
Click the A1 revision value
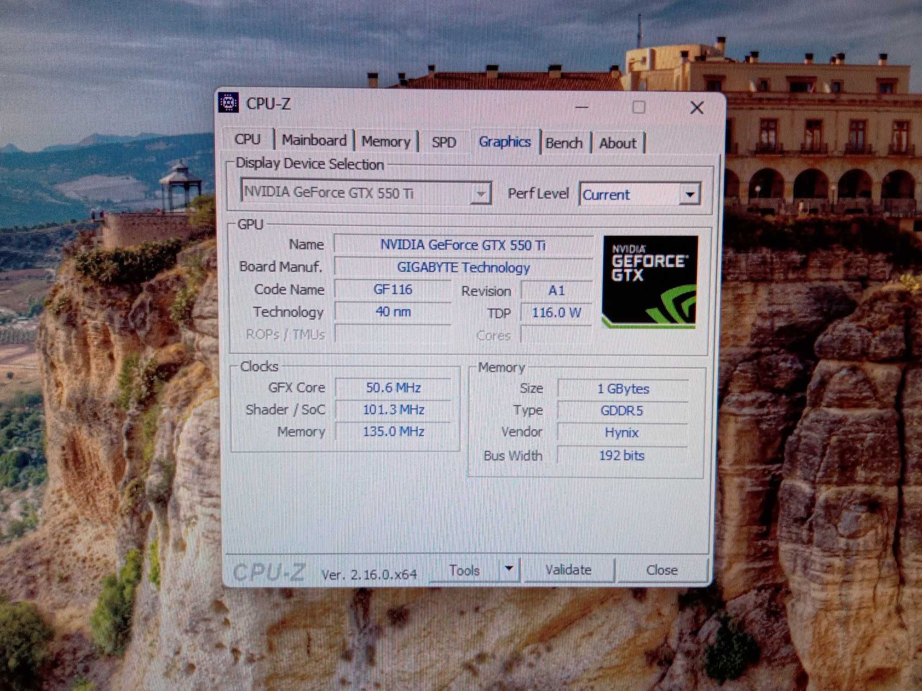(x=556, y=291)
